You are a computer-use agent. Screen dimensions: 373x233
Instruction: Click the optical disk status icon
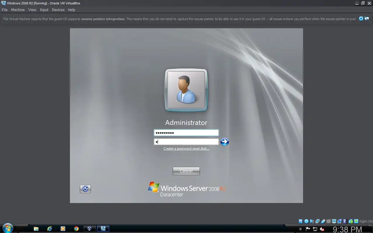(306, 221)
